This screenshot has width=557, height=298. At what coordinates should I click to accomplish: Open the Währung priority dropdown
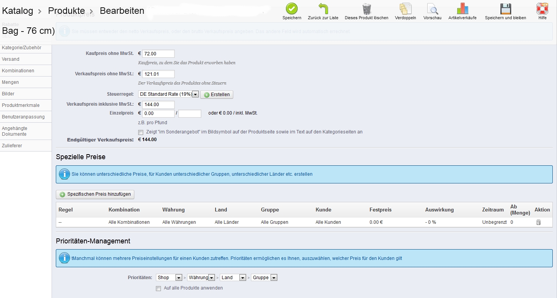tap(201, 278)
